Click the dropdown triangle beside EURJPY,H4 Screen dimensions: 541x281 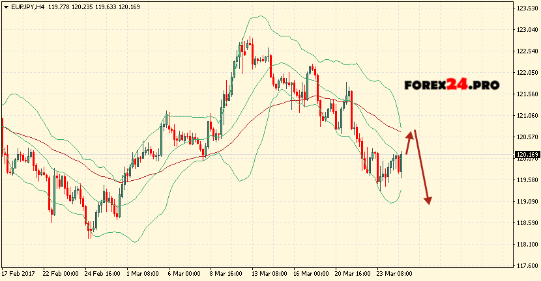coord(5,7)
